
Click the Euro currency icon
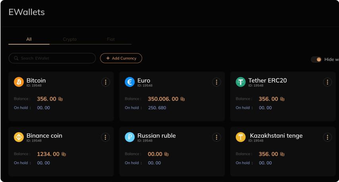pyautogui.click(x=129, y=82)
